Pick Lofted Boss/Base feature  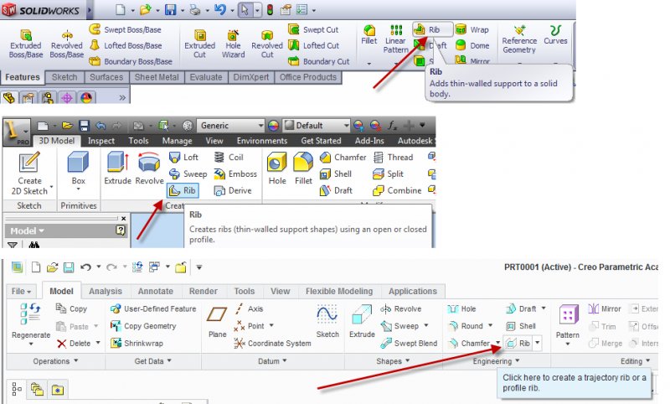coord(125,45)
